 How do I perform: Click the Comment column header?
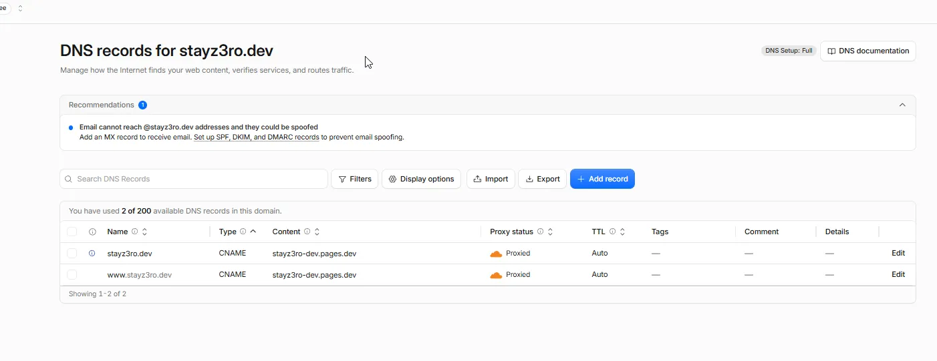coord(761,232)
